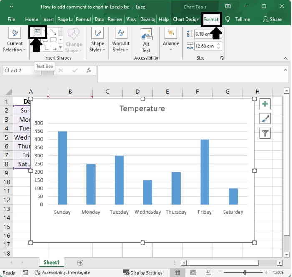Add a new sheet with plus button
Image resolution: width=292 pixels, height=277 pixels.
[80, 262]
